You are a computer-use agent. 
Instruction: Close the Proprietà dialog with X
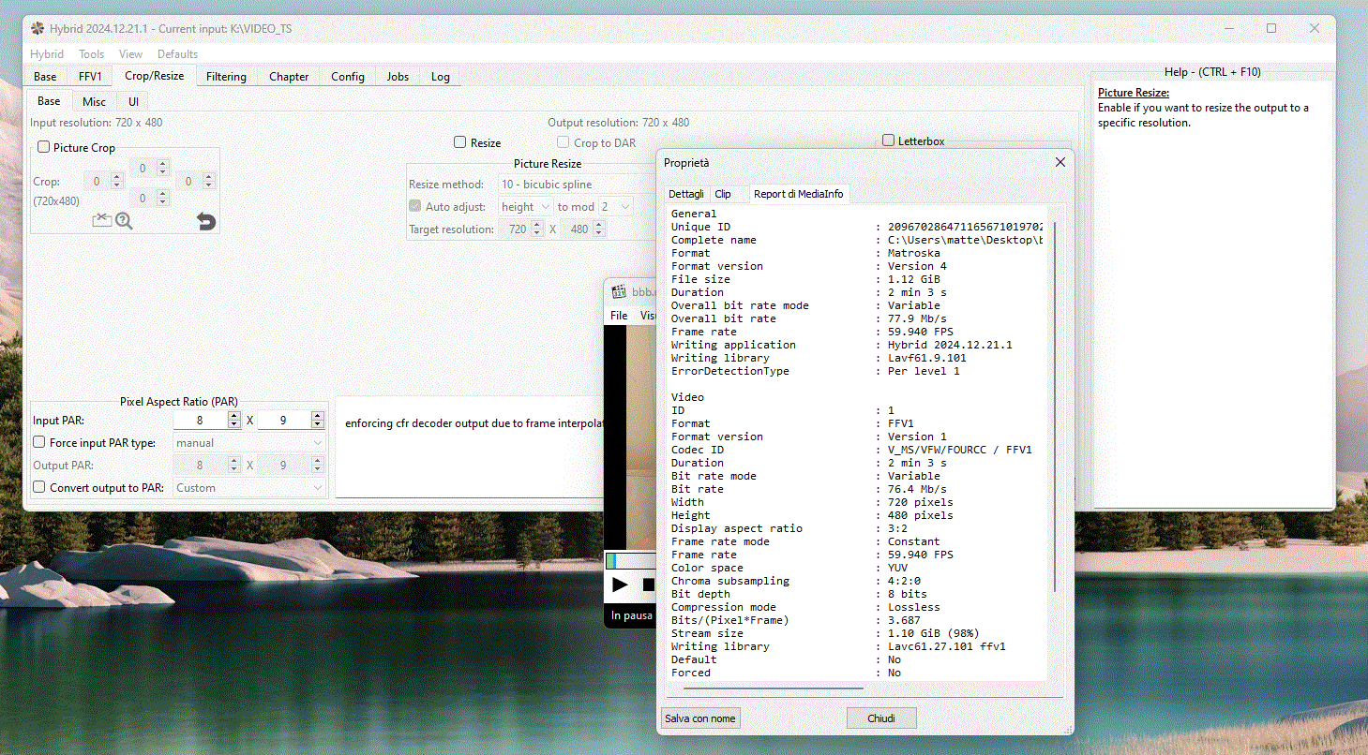tap(1060, 162)
